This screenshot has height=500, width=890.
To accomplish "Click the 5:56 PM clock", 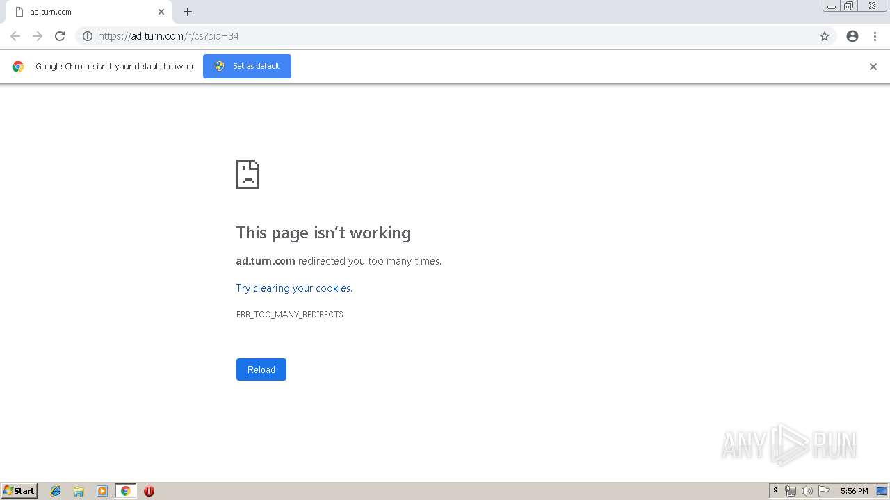I will click(854, 491).
